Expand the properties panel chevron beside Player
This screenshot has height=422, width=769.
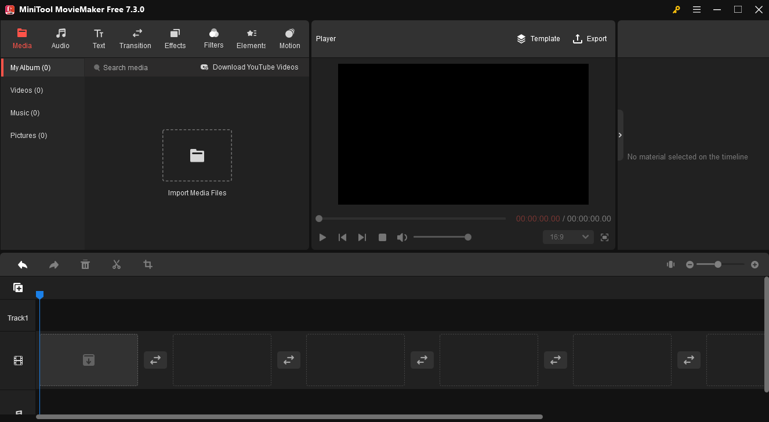coord(619,134)
